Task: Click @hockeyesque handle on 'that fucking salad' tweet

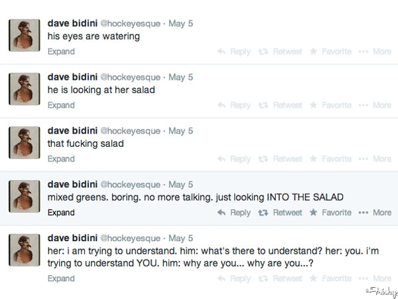Action: 129,131
